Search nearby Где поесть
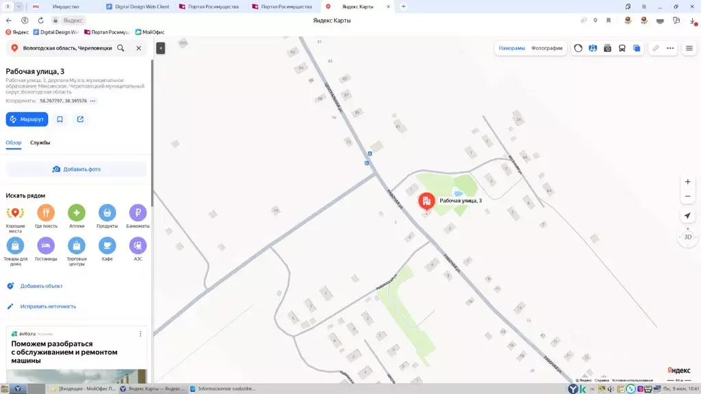The image size is (701, 394). [46, 217]
